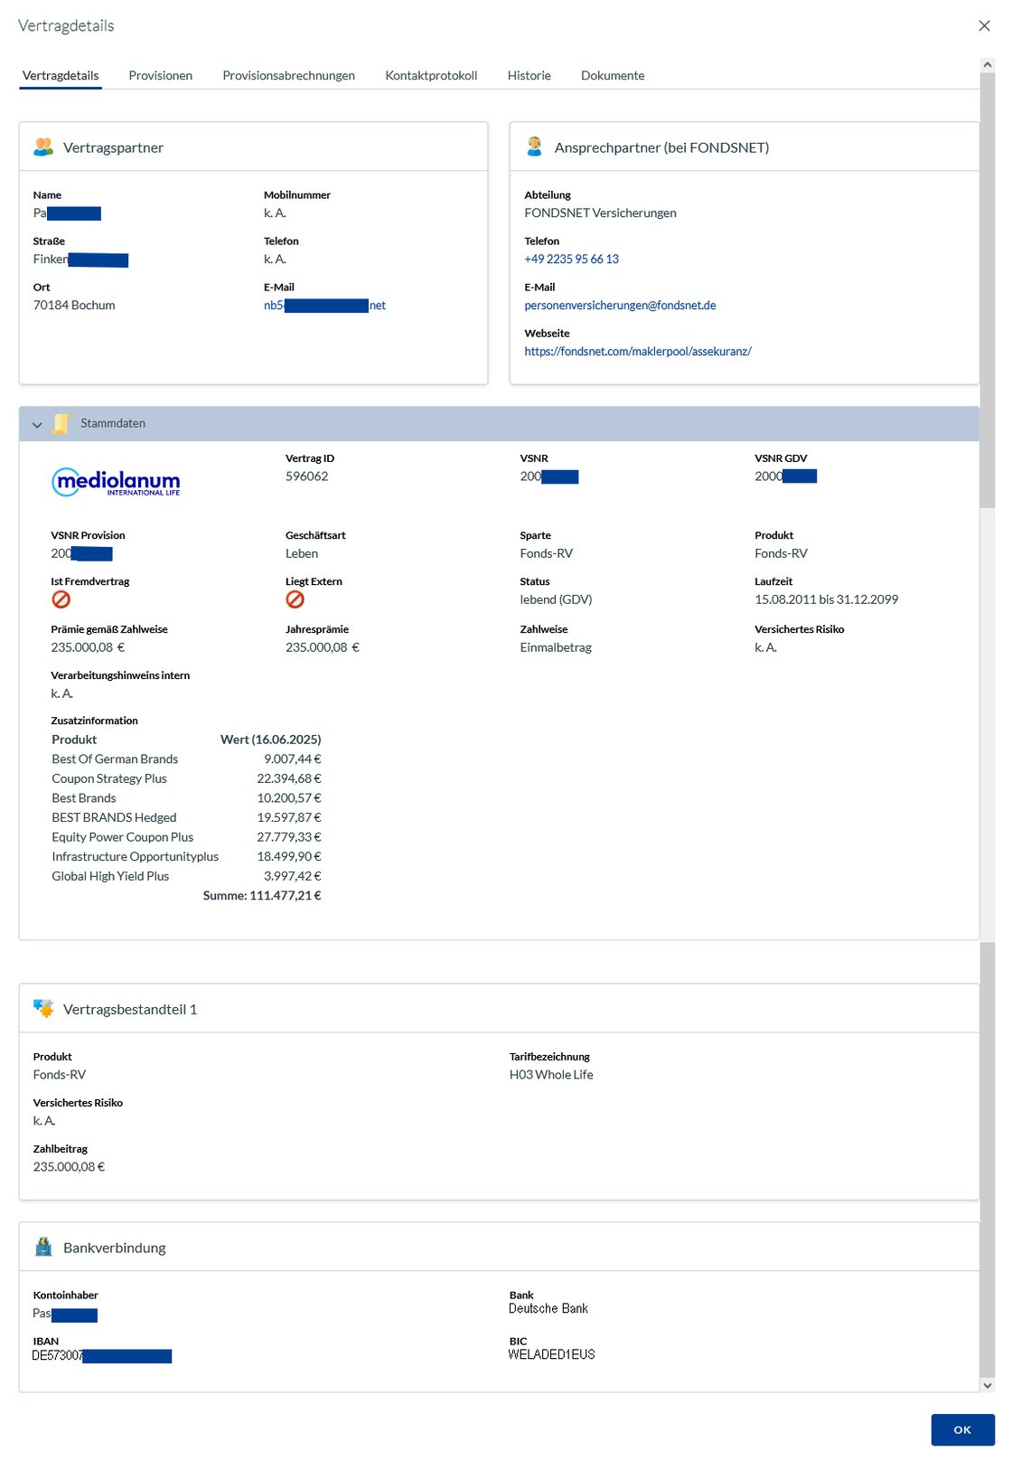Open the Provisionen tab
The image size is (1012, 1461).
coord(160,75)
